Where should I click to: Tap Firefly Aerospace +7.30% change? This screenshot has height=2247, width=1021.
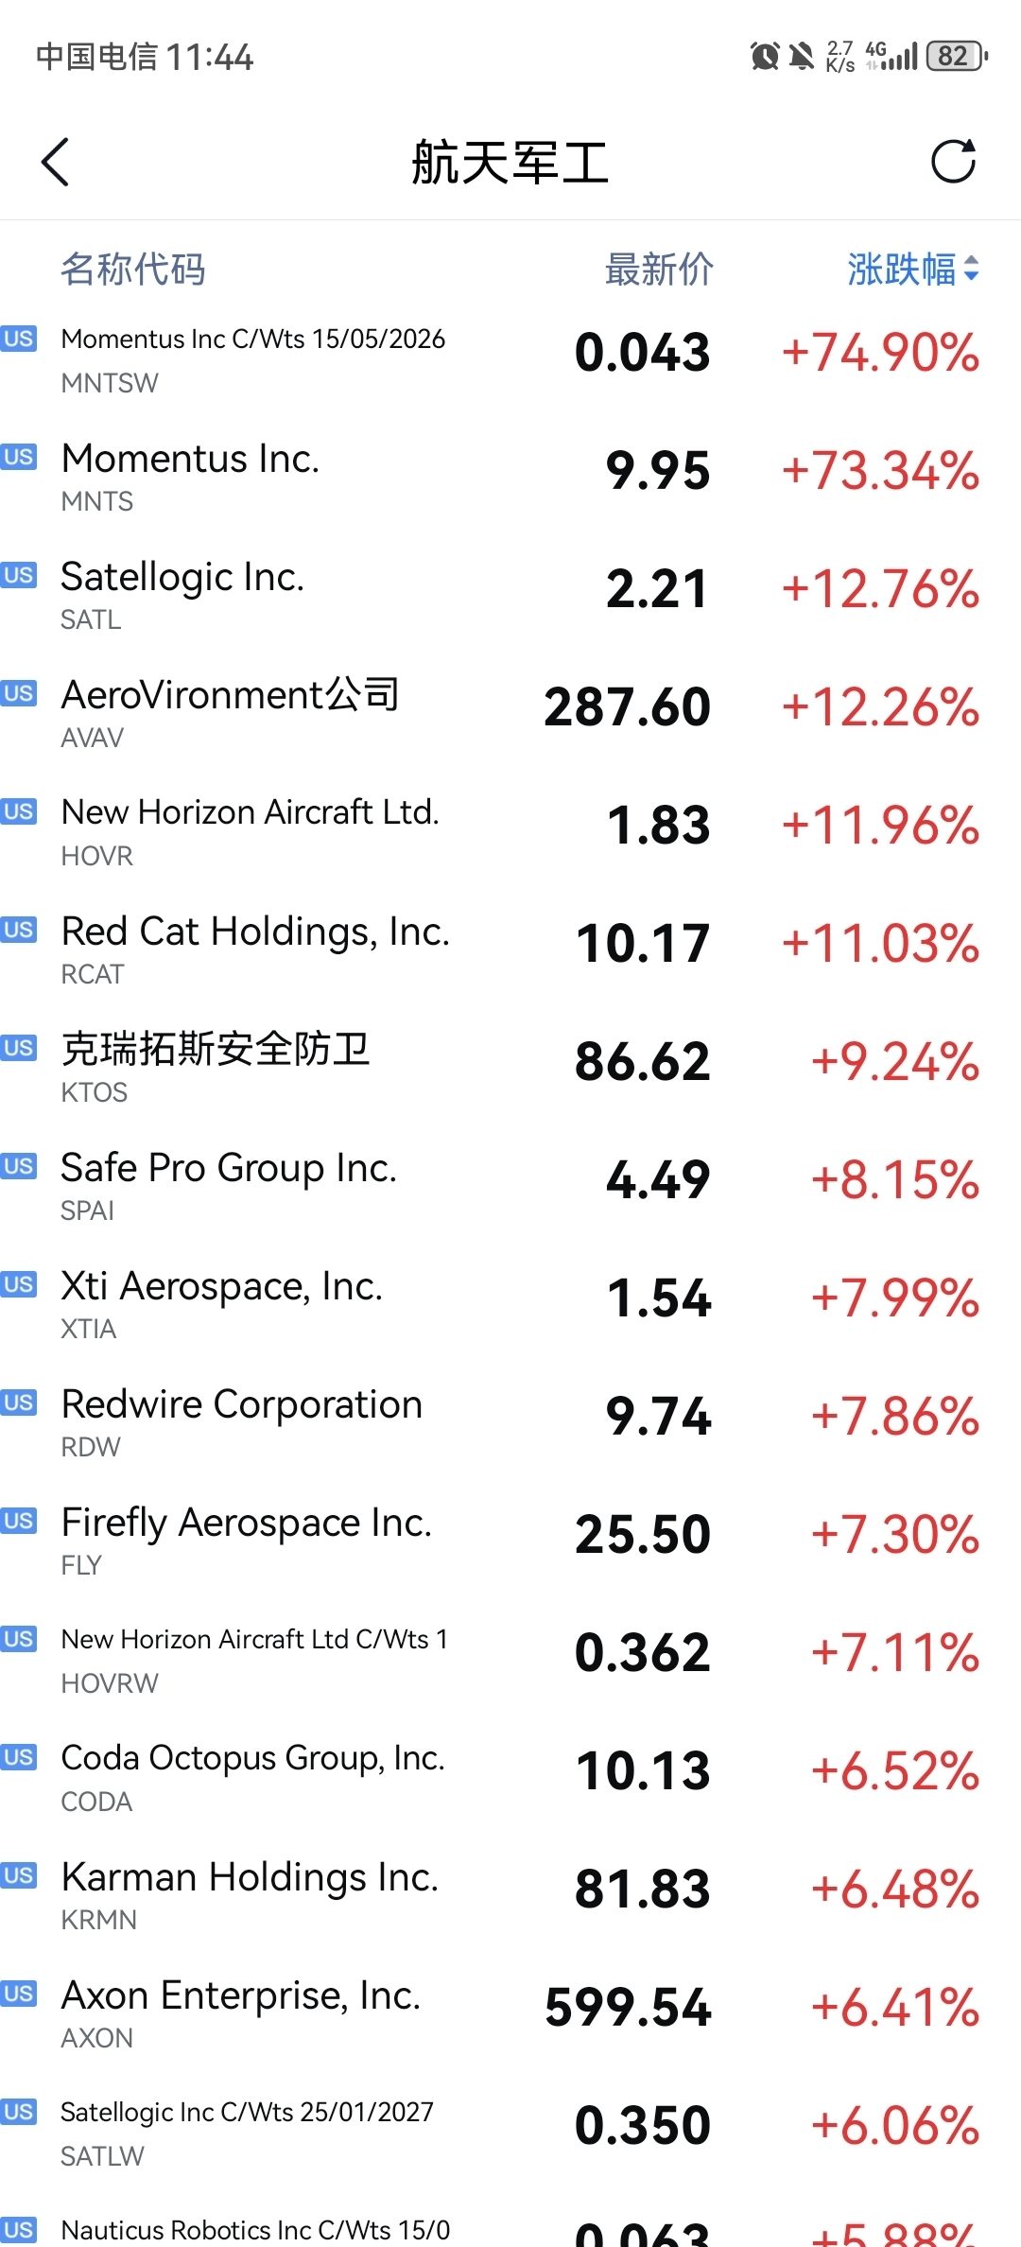coord(894,1535)
